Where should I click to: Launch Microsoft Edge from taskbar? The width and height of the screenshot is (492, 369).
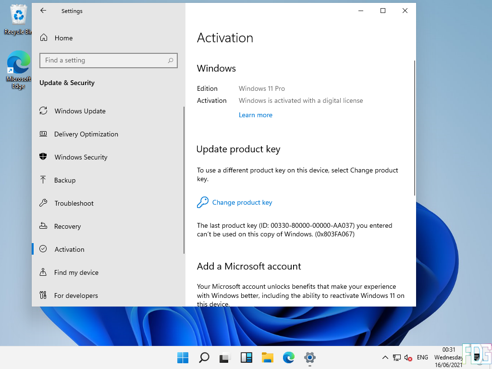[x=288, y=357]
